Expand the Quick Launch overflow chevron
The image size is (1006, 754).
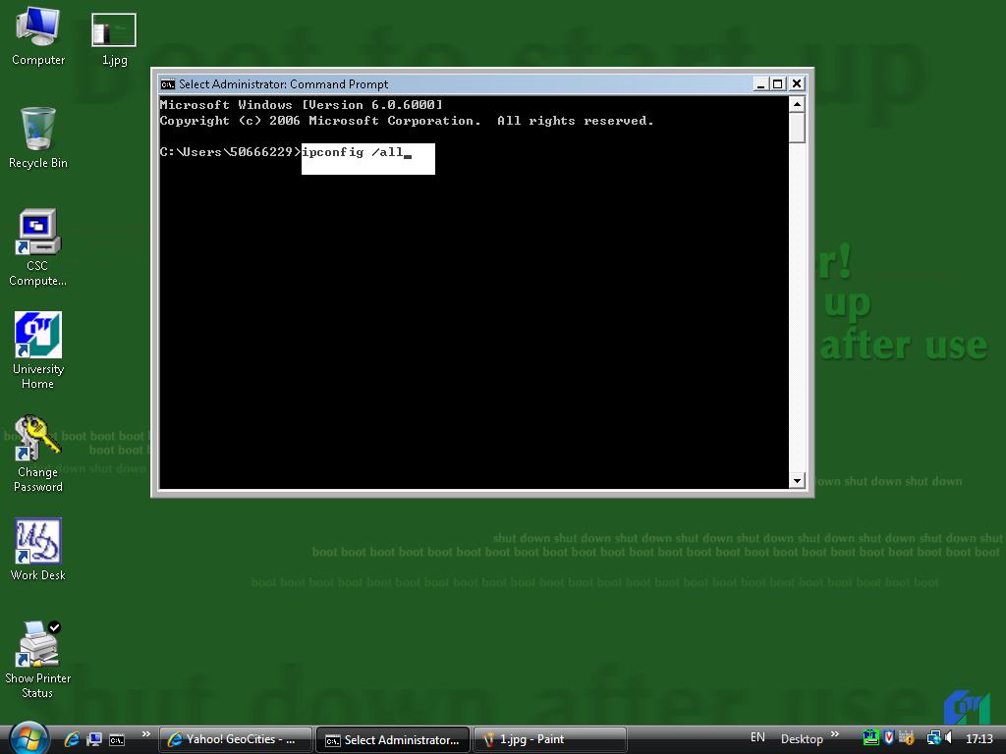pyautogui.click(x=146, y=734)
